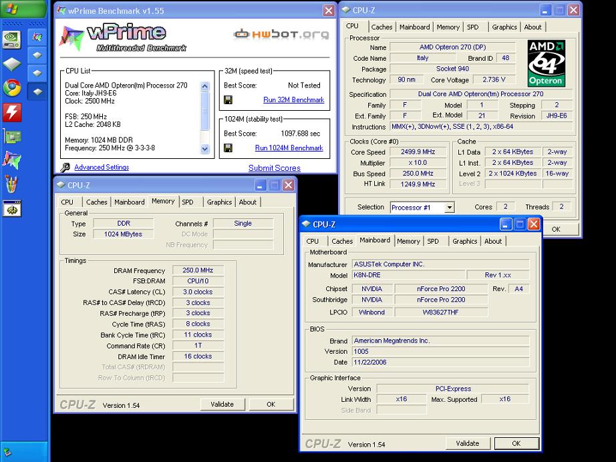This screenshot has width=616, height=462.
Task: Switch to CPU tab in Mainboard CPU-Z window
Action: point(313,242)
